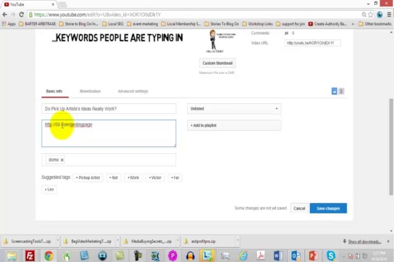Viewport: 394px width, 262px height.
Task: Reload the page with the refresh icon
Action: (22, 15)
